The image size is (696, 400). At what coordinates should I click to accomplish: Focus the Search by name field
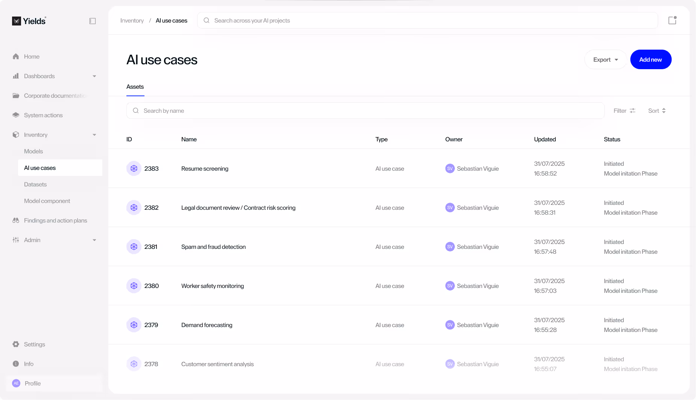365,111
